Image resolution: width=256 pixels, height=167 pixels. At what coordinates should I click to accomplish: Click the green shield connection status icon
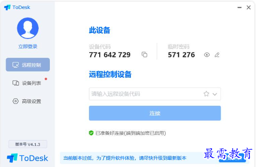click(x=91, y=133)
